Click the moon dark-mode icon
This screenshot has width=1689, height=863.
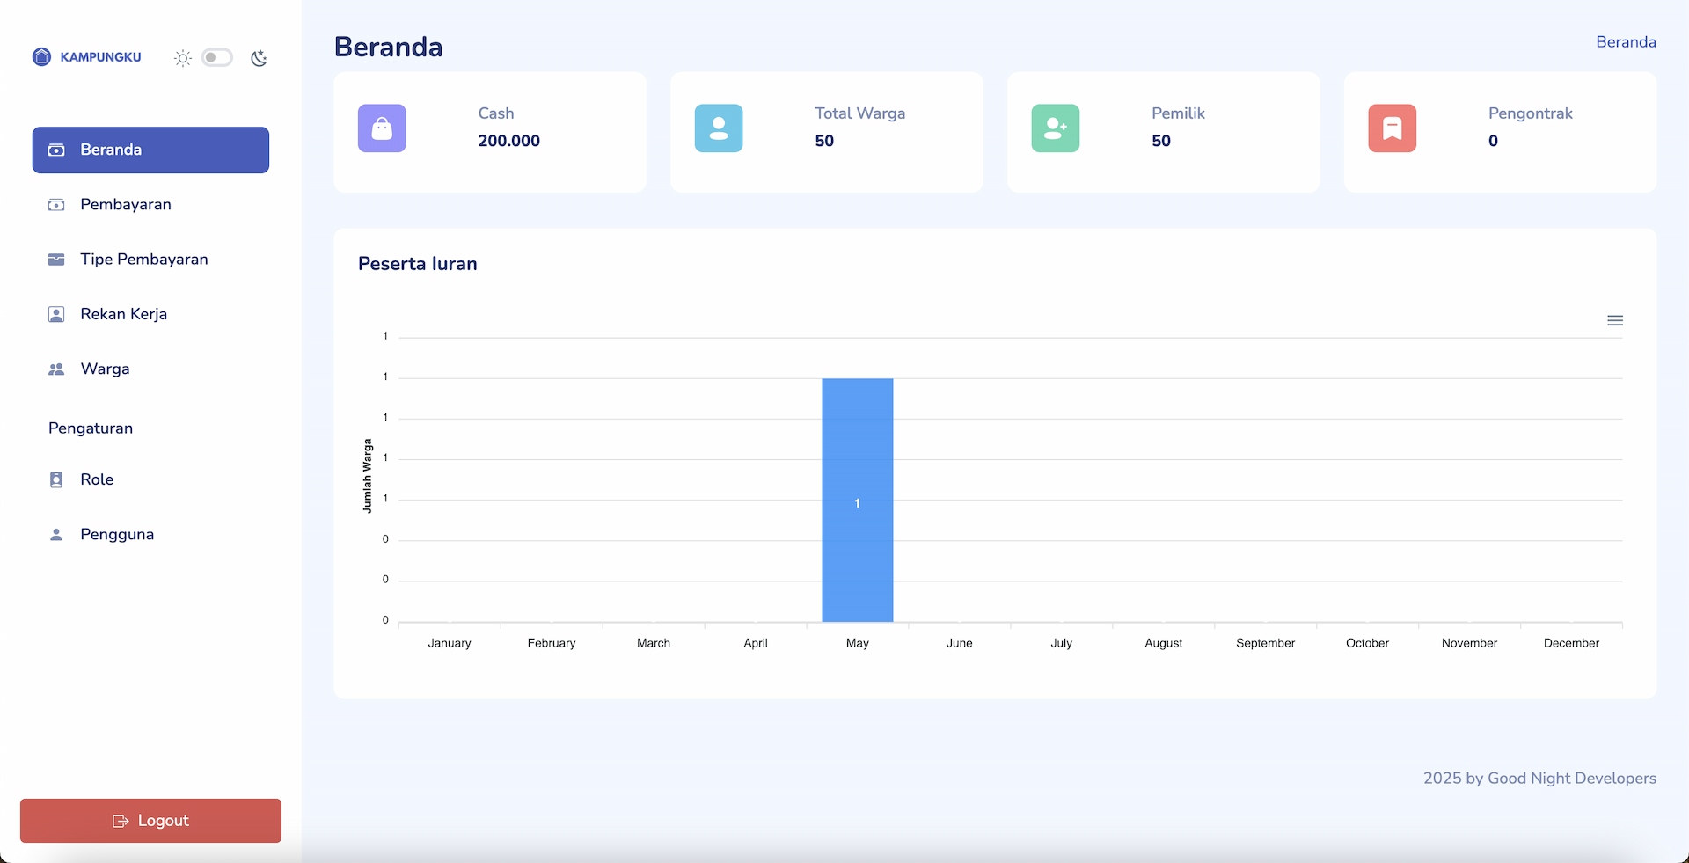pyautogui.click(x=259, y=58)
